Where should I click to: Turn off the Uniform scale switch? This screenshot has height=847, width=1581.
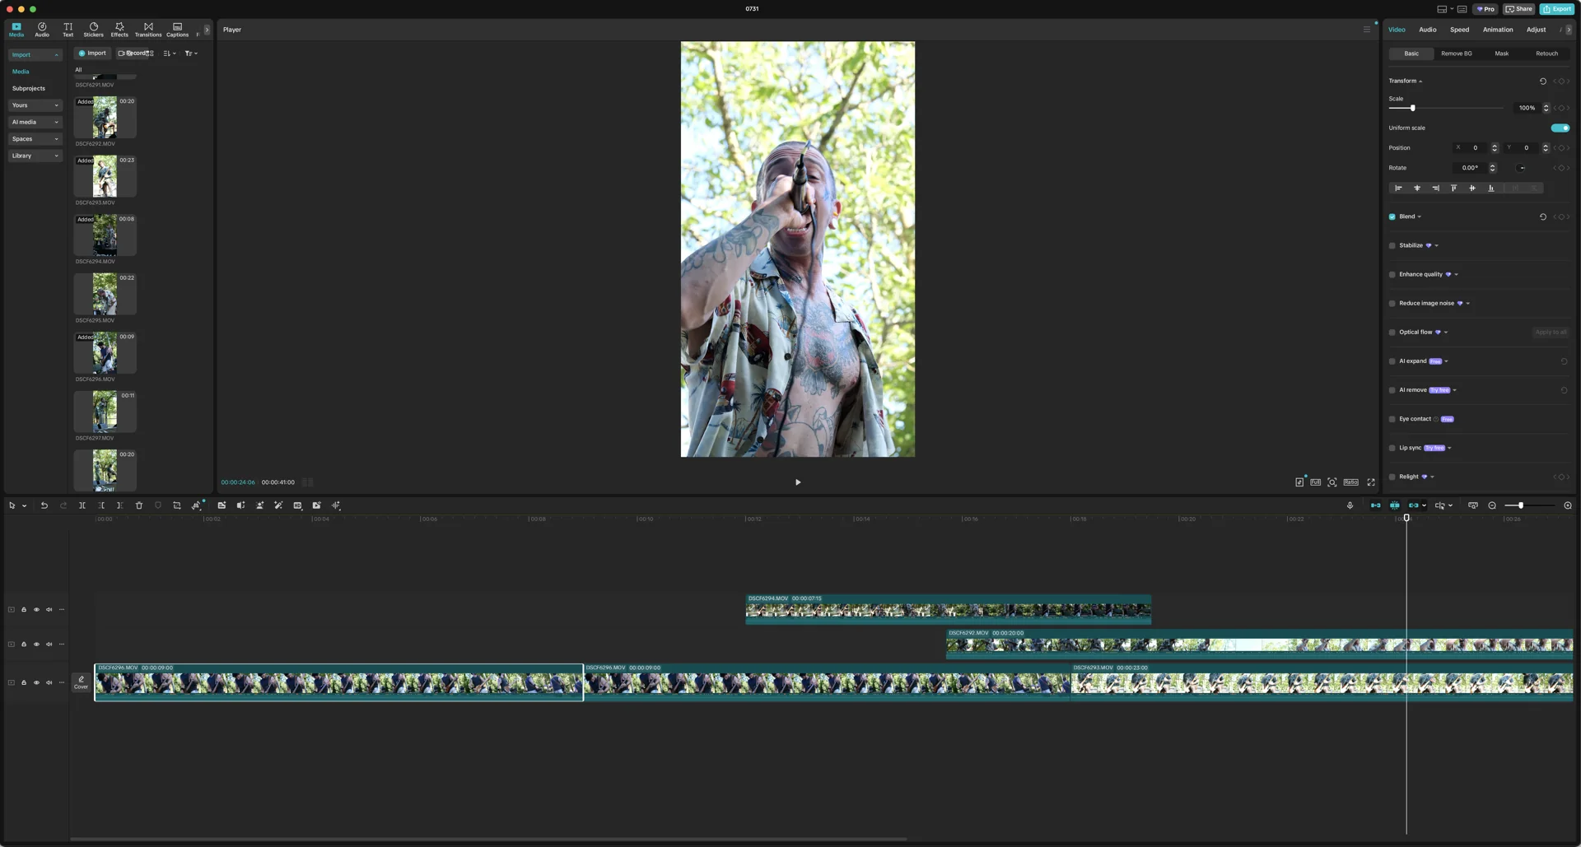click(x=1560, y=128)
